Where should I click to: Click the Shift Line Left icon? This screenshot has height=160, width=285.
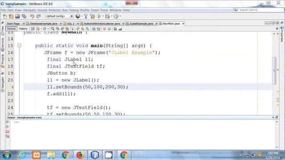pyautogui.click(x=94, y=28)
